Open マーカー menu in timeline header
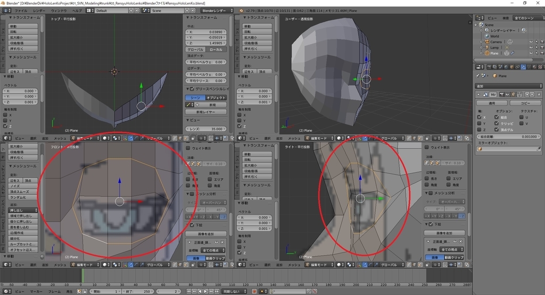 click(36, 291)
